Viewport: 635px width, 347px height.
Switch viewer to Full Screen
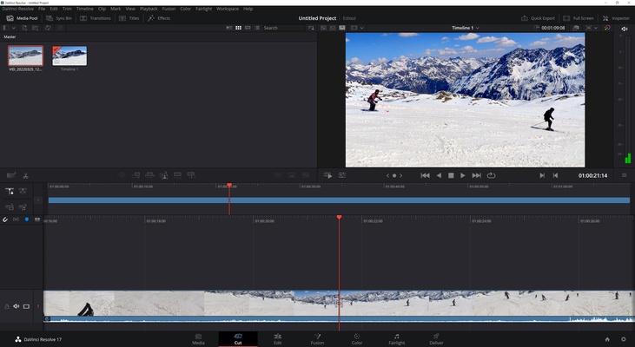coord(579,18)
